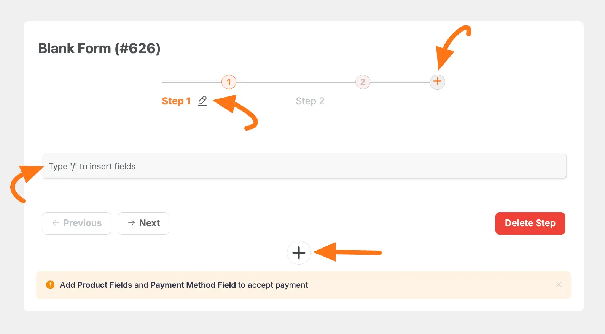
Task: Click the progress line between steps 1 and 2
Action: [296, 82]
